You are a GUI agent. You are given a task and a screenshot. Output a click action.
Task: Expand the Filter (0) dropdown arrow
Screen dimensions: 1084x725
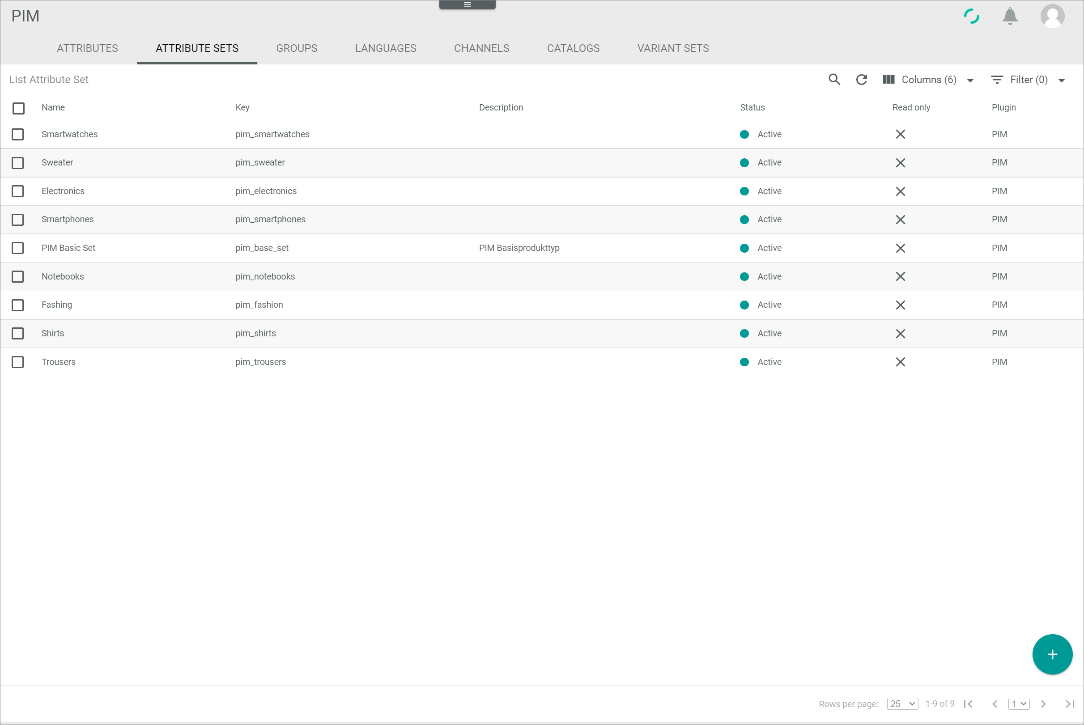click(1061, 81)
